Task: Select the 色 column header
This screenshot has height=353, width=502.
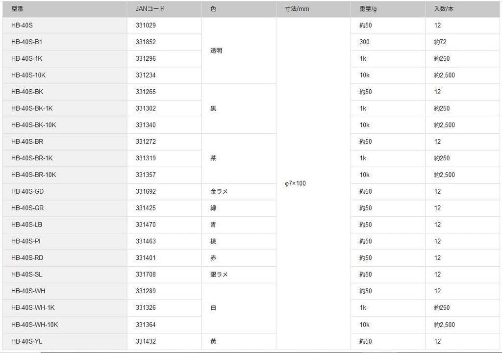Action: coord(239,9)
